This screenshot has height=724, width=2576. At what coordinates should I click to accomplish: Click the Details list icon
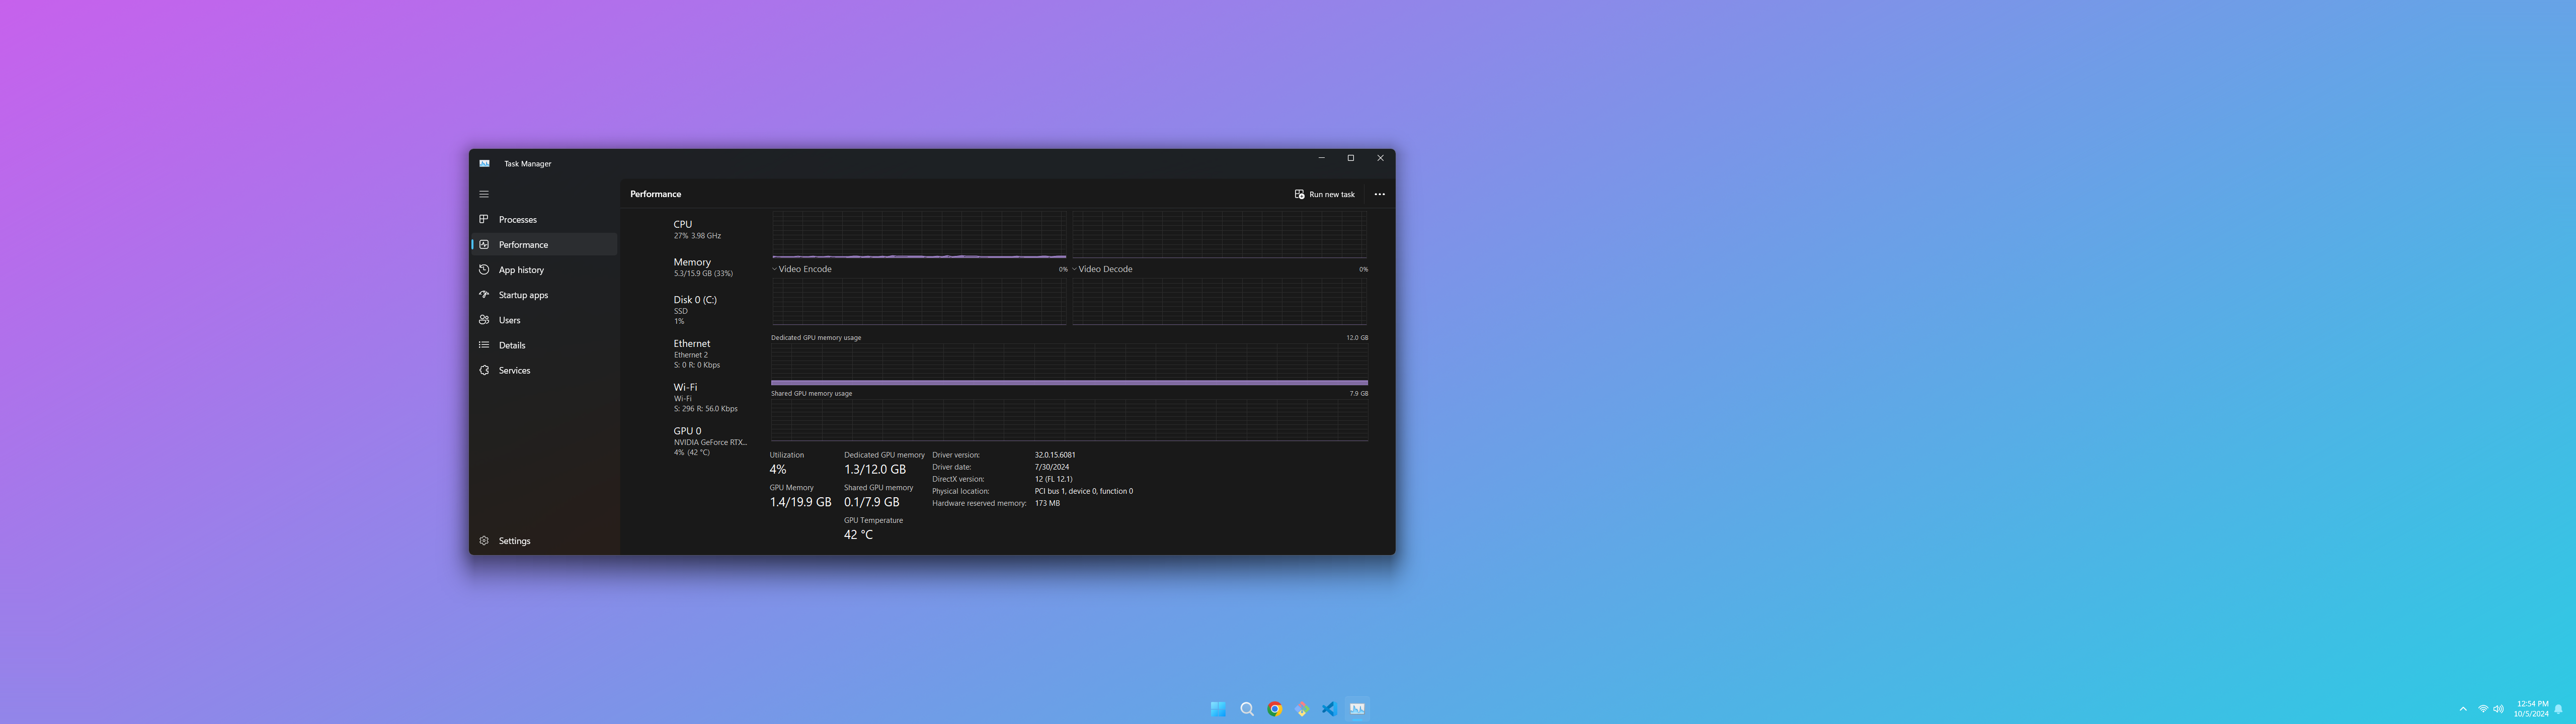point(484,345)
